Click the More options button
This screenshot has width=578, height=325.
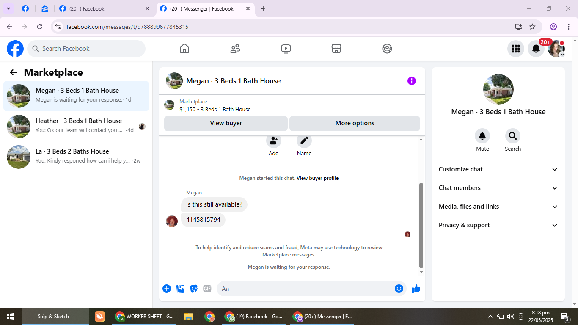(355, 123)
